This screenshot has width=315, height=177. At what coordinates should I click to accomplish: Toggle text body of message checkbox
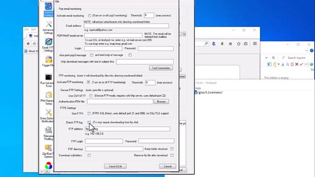(x=130, y=55)
